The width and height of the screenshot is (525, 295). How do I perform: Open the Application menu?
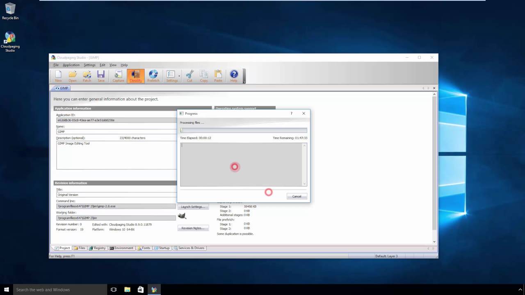71,65
